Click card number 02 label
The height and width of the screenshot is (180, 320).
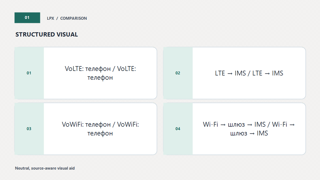tap(178, 73)
